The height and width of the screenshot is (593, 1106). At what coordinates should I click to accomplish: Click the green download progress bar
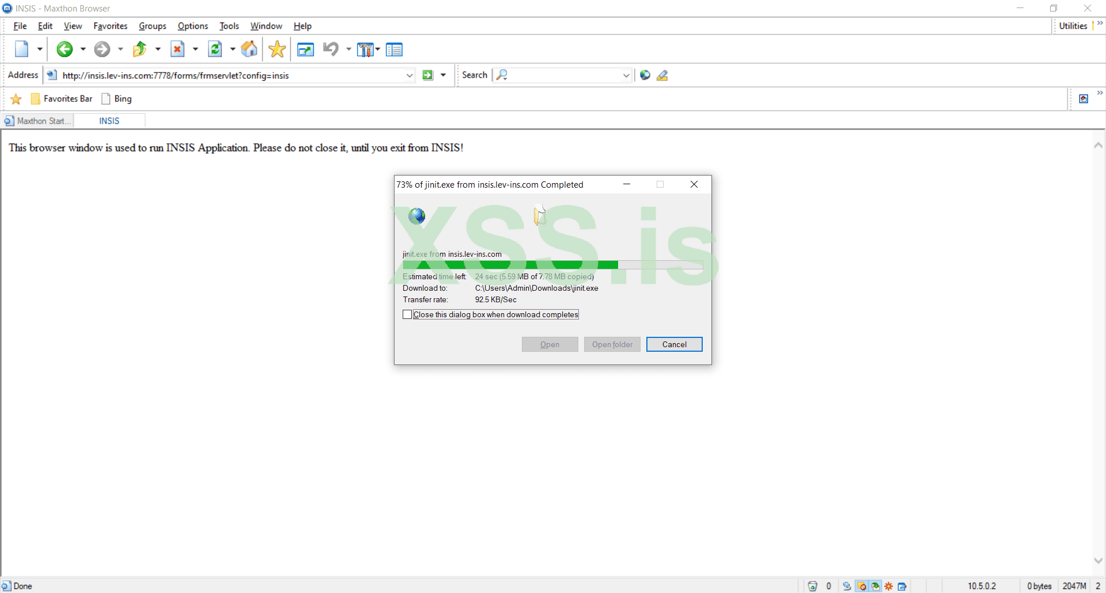coord(552,265)
